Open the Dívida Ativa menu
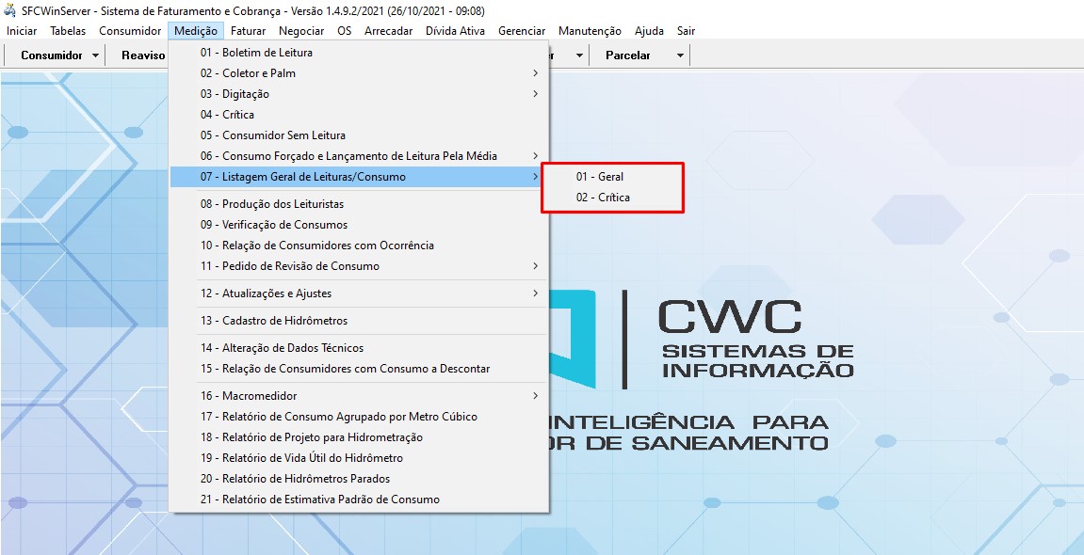 tap(455, 31)
